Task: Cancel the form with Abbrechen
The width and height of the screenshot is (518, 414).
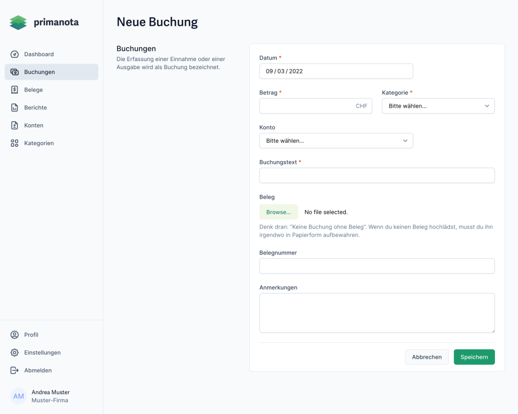Action: point(427,357)
